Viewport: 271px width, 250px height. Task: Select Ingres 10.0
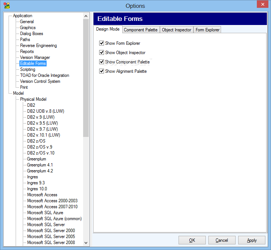tap(37, 189)
